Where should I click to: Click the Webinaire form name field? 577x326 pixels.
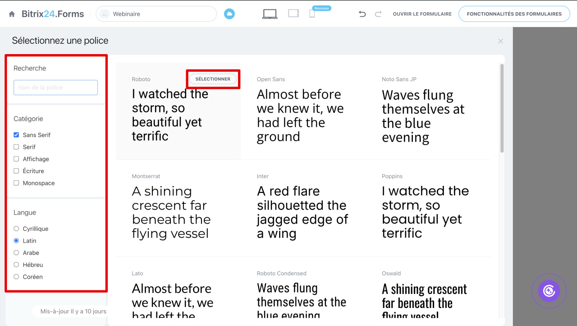(x=156, y=14)
